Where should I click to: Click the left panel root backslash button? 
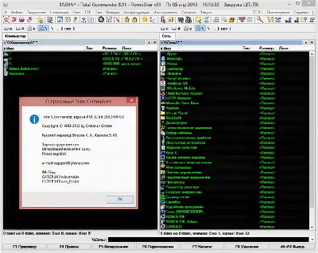click(x=52, y=29)
